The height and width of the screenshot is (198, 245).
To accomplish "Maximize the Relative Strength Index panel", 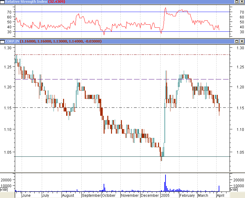I will point(237,2).
